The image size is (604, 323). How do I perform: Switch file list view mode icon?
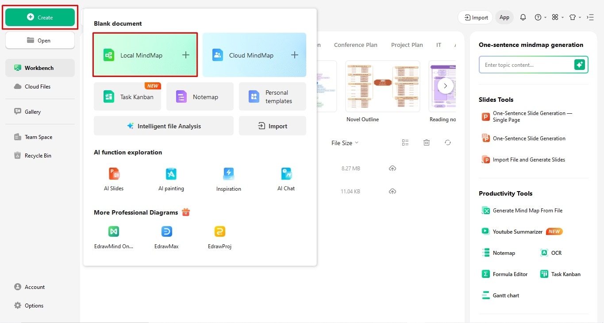[405, 142]
